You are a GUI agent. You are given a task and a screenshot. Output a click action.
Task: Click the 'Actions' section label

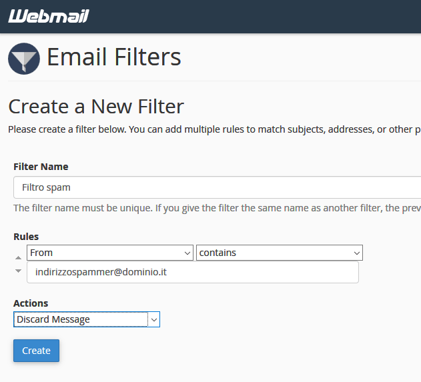31,303
